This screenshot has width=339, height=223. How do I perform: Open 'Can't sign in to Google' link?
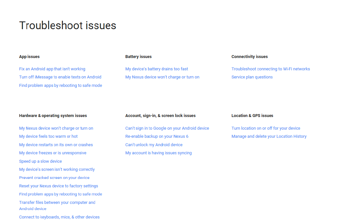click(167, 128)
